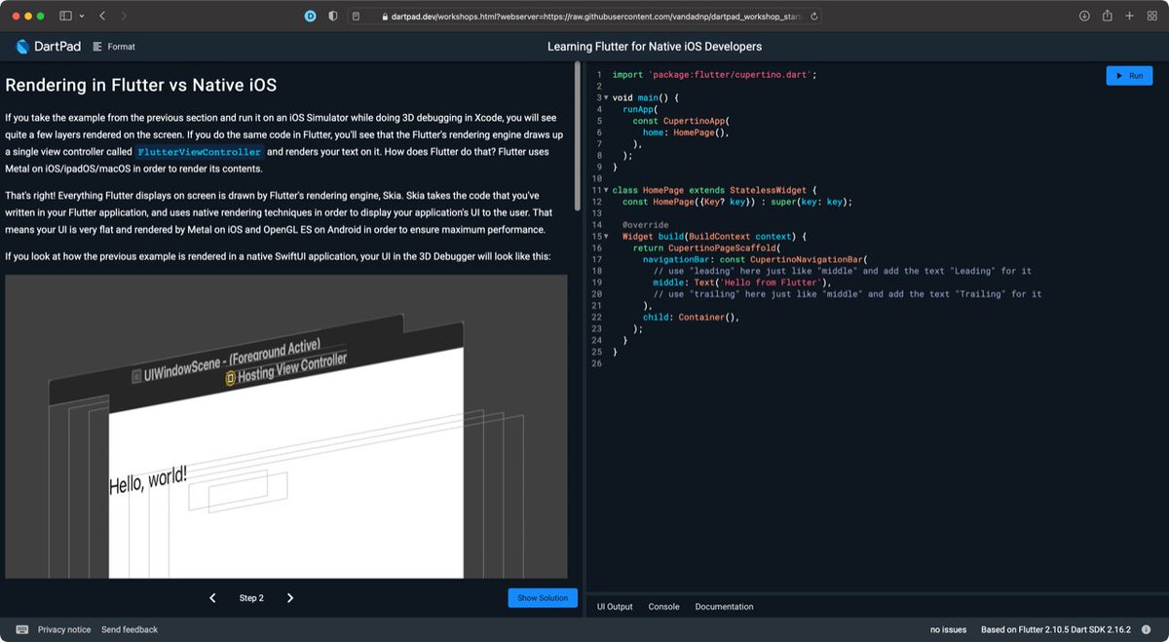
Task: Click the FlutterViewController inline code text
Action: pos(200,153)
